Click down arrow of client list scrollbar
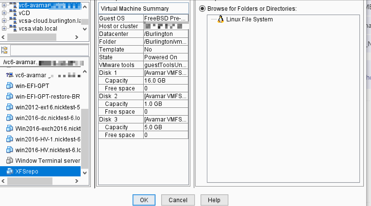 [x=84, y=173]
